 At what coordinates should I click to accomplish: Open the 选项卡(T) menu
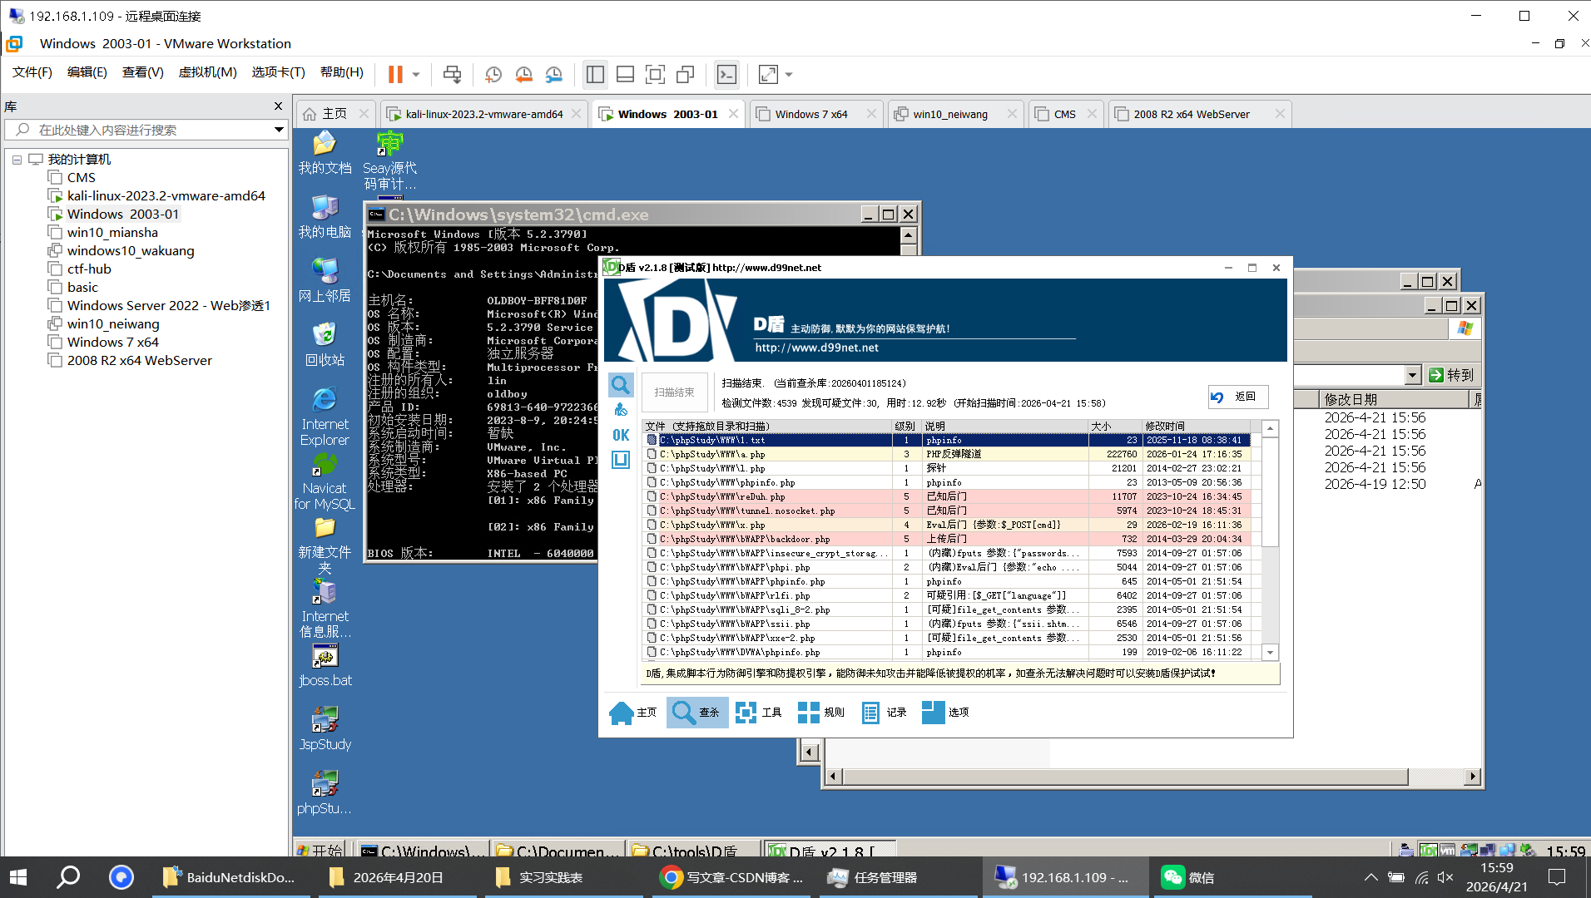279,72
